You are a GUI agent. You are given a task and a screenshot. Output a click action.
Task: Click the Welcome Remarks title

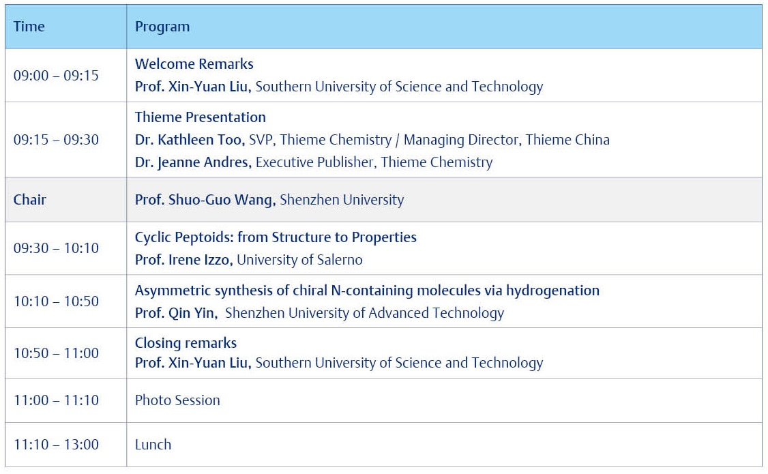(194, 64)
